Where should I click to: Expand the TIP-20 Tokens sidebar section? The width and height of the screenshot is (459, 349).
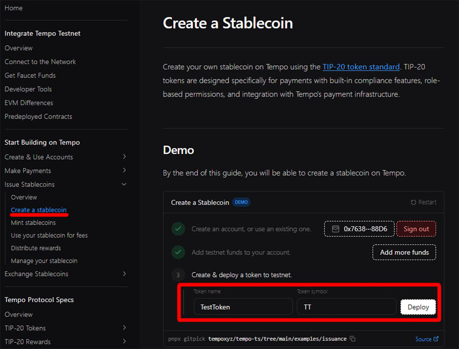(124, 328)
